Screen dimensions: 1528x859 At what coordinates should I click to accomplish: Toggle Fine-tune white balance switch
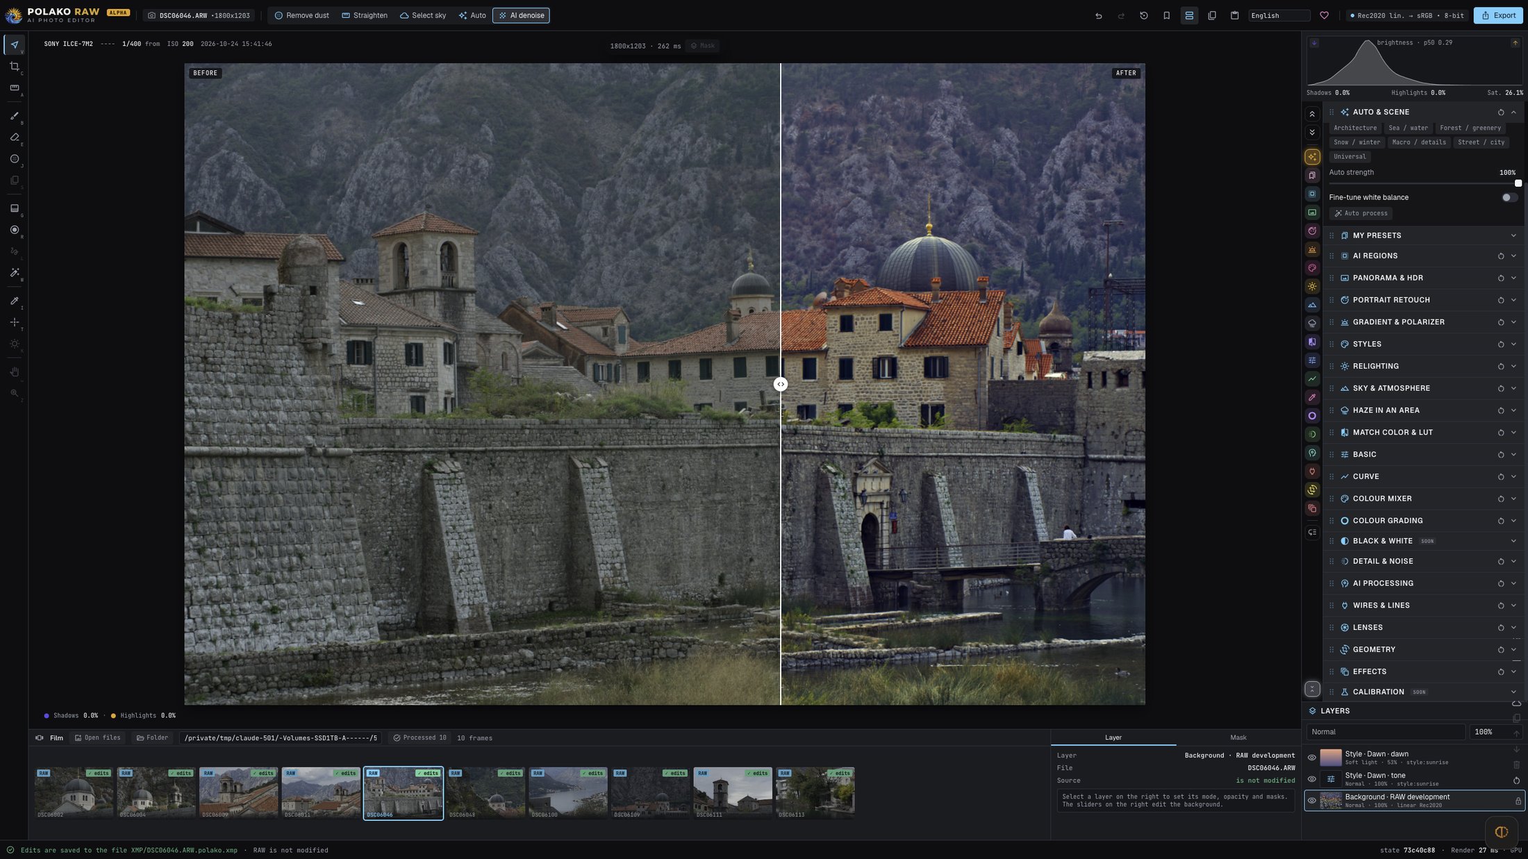coord(1509,197)
